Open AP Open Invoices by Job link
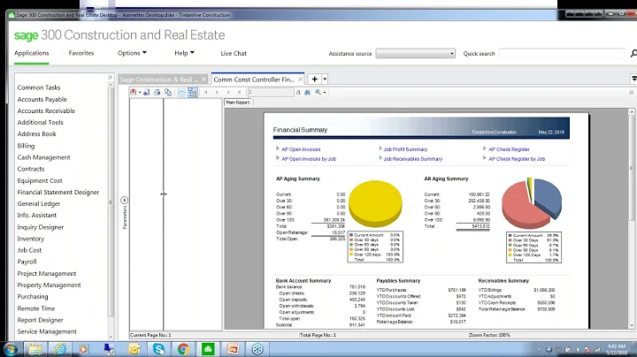Screen dimensions: 637x357 pyautogui.click(x=309, y=159)
